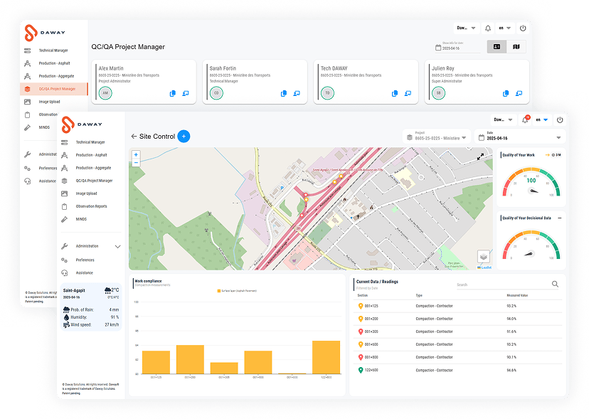Switch to map view in QC/QA Project Manager
This screenshot has height=419, width=589.
pos(516,47)
